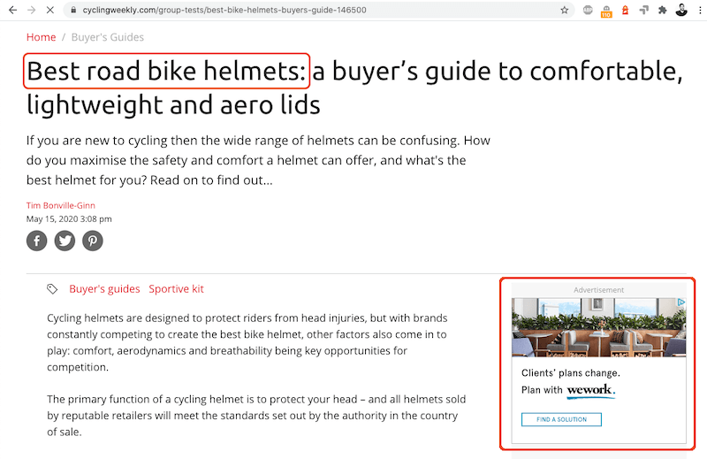Go back with the browser back arrow
Screen dimensions: 707x459
pyautogui.click(x=12, y=10)
